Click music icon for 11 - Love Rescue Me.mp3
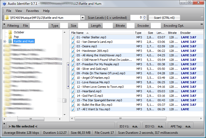Screen dimensions: 206x138 [73, 82]
